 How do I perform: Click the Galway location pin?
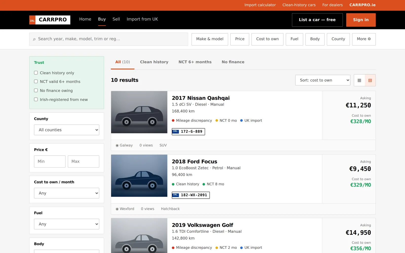pyautogui.click(x=117, y=145)
